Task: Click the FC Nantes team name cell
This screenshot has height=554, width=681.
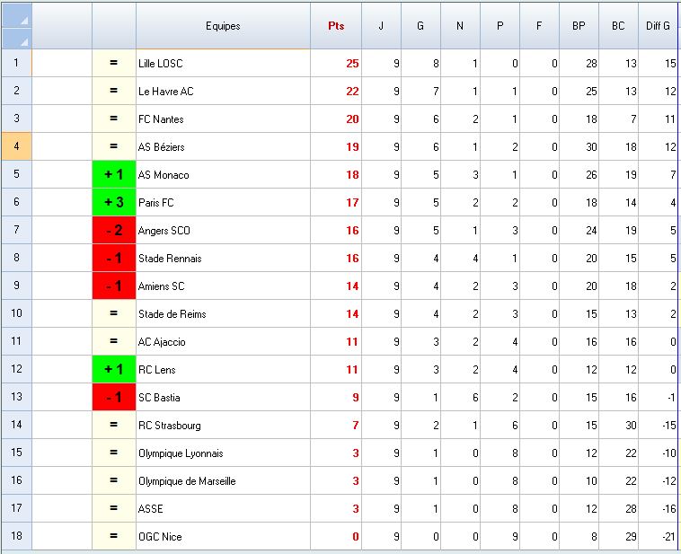Action: 223,119
